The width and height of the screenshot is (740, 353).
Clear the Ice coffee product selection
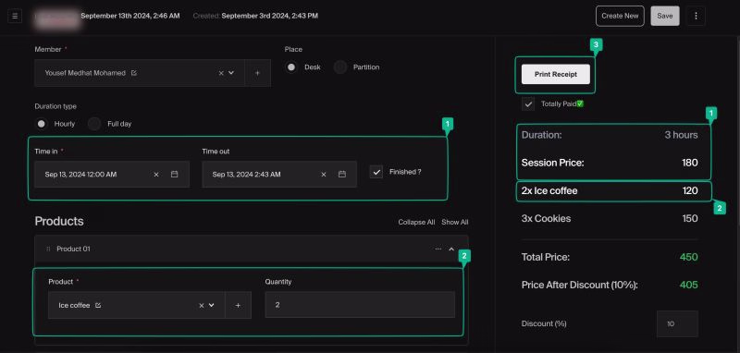202,305
